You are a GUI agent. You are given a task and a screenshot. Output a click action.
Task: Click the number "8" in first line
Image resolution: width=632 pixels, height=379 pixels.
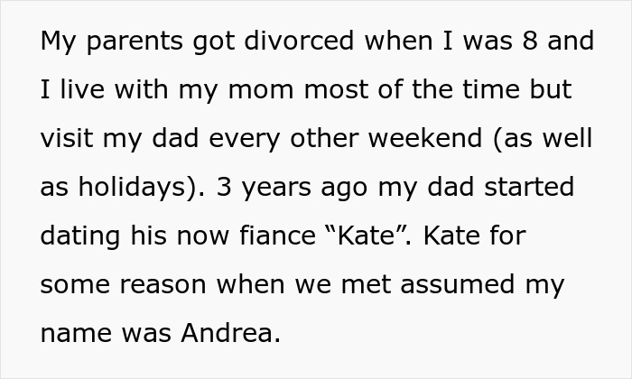530,41
